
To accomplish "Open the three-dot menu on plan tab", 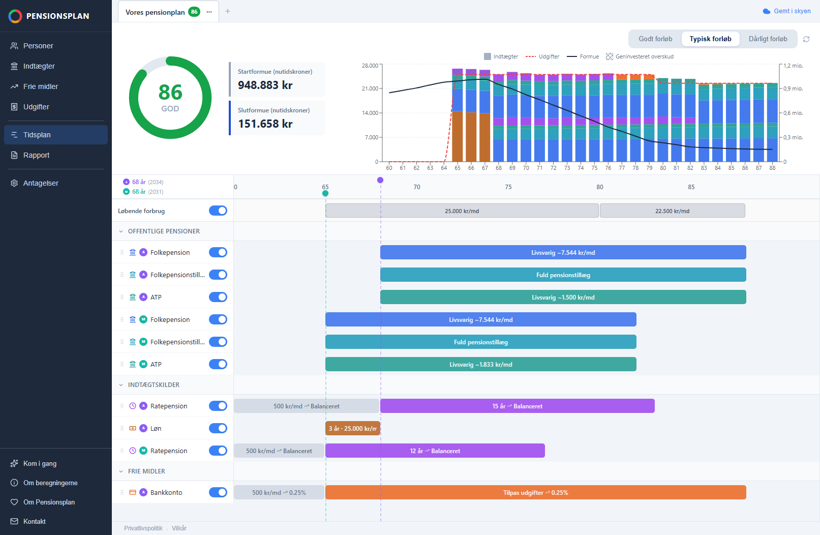I will click(209, 12).
